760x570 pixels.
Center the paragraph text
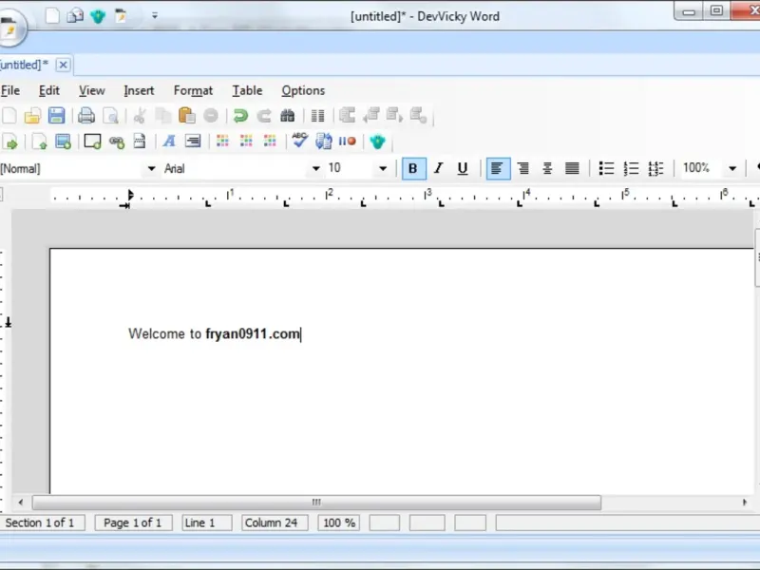[x=547, y=168]
